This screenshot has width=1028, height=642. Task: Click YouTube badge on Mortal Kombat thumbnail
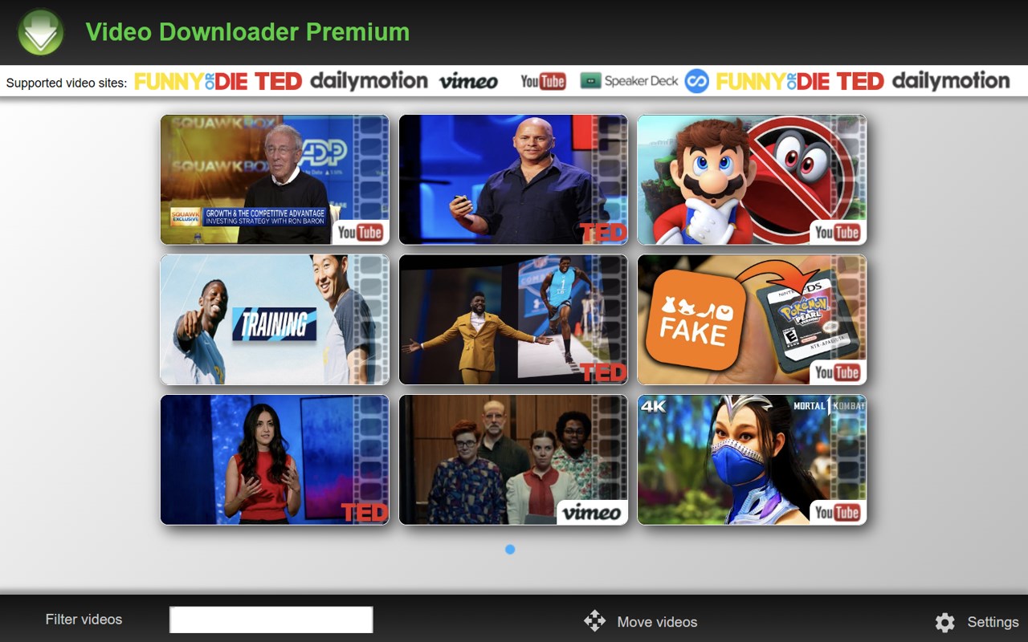[x=837, y=512]
